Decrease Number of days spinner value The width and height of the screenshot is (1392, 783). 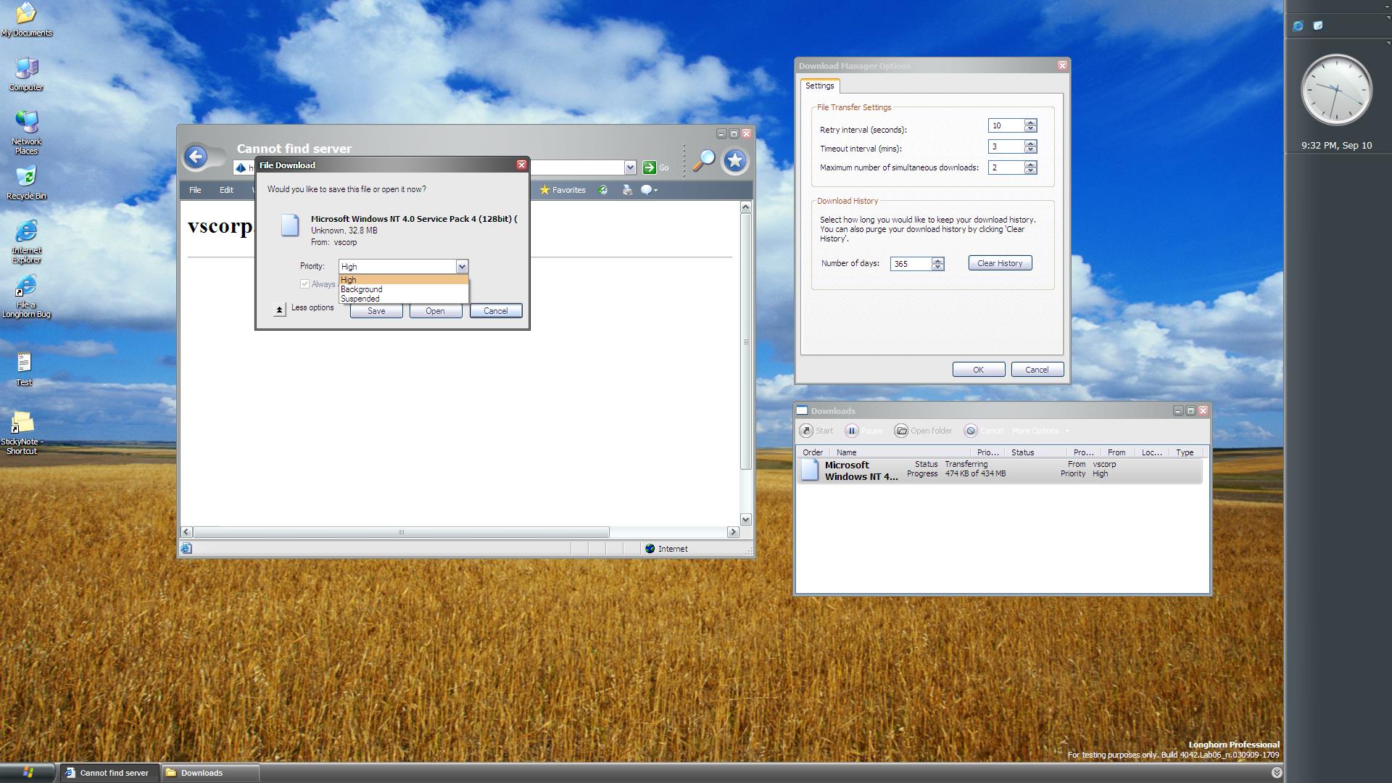point(937,267)
